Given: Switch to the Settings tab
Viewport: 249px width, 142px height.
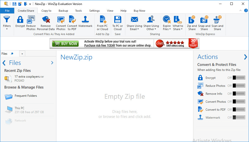Looking at the screenshot, I should [x=95, y=11].
